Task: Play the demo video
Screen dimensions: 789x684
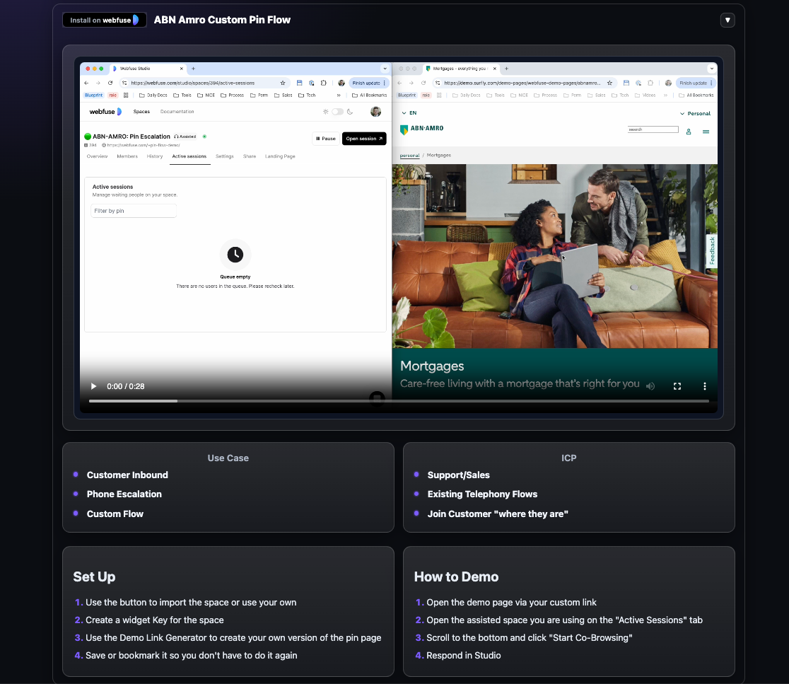Action: point(93,386)
